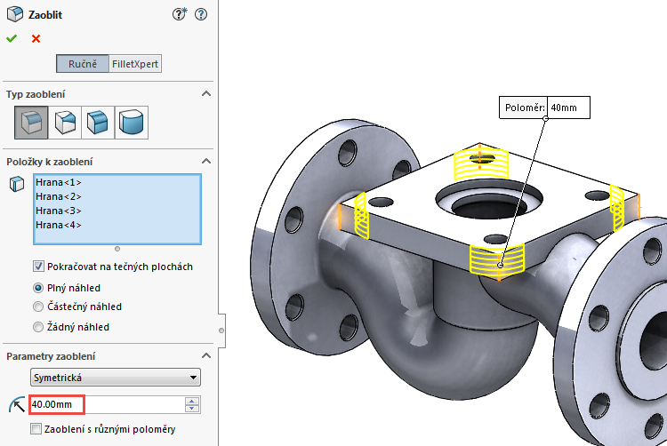Enable Zaoblení s různými poloměry checkbox
Viewport: 667px width, 446px height.
click(x=36, y=428)
